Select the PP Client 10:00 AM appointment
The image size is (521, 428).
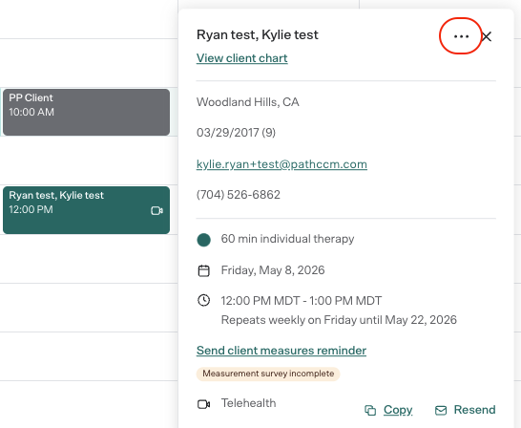pos(87,112)
